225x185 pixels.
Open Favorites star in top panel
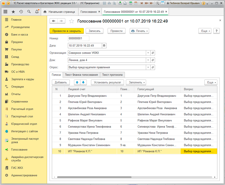pos(13,12)
